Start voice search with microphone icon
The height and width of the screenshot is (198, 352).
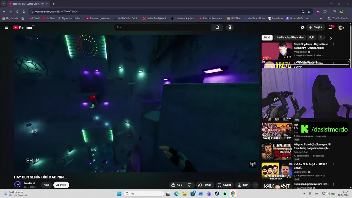[230, 27]
